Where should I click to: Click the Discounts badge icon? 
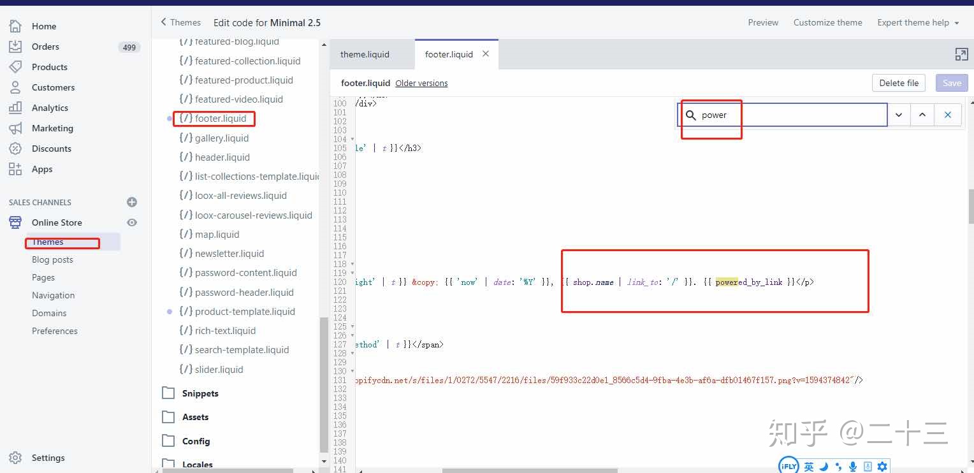15,149
